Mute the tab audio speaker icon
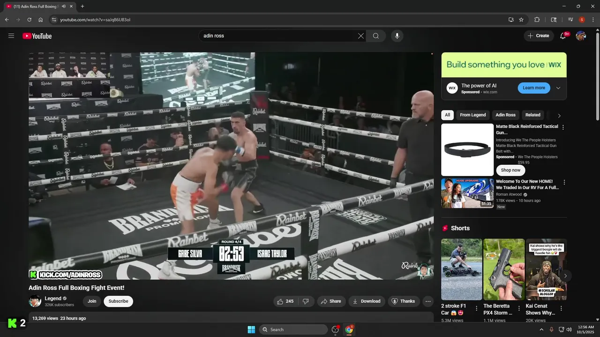Image resolution: width=600 pixels, height=337 pixels. coord(64,7)
